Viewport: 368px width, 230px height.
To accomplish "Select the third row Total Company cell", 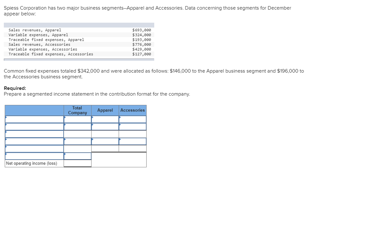I will click(x=78, y=134).
